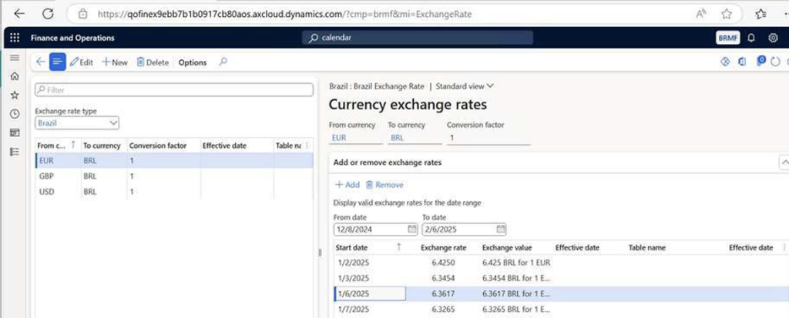Screen dimensions: 789x318
Task: Select the 1/2/2025 start date row
Action: (562, 263)
